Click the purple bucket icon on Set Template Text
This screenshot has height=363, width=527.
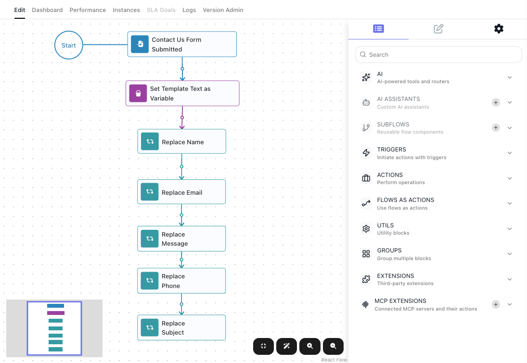[x=138, y=93]
